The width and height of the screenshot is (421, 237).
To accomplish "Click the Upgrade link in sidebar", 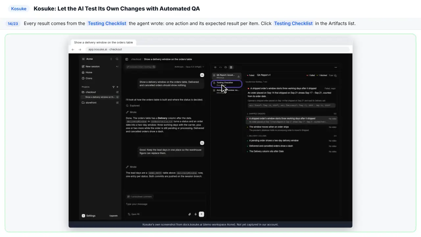I will [x=113, y=216].
